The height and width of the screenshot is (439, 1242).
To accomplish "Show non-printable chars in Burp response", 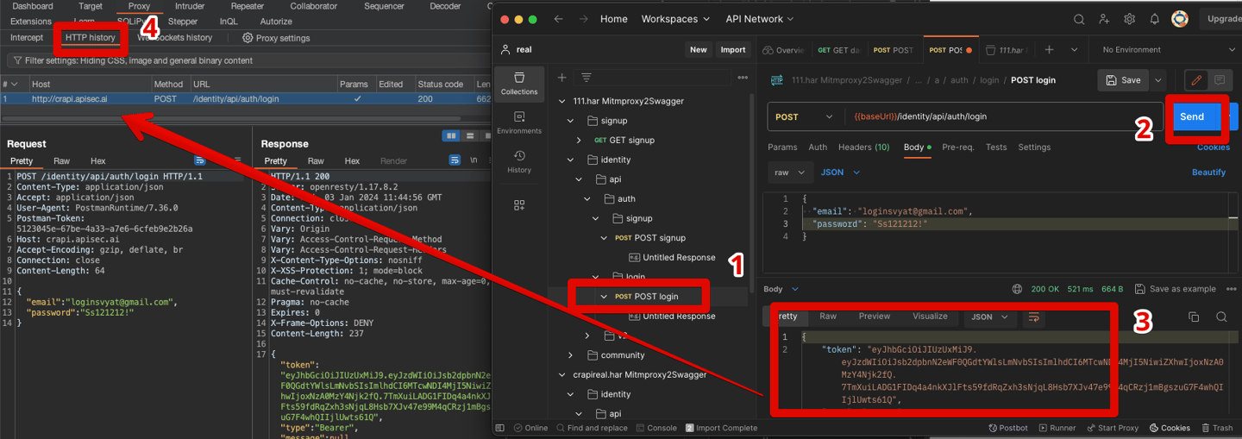I will [474, 160].
